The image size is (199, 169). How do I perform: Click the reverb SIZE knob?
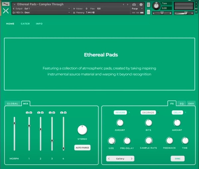tap(111, 141)
